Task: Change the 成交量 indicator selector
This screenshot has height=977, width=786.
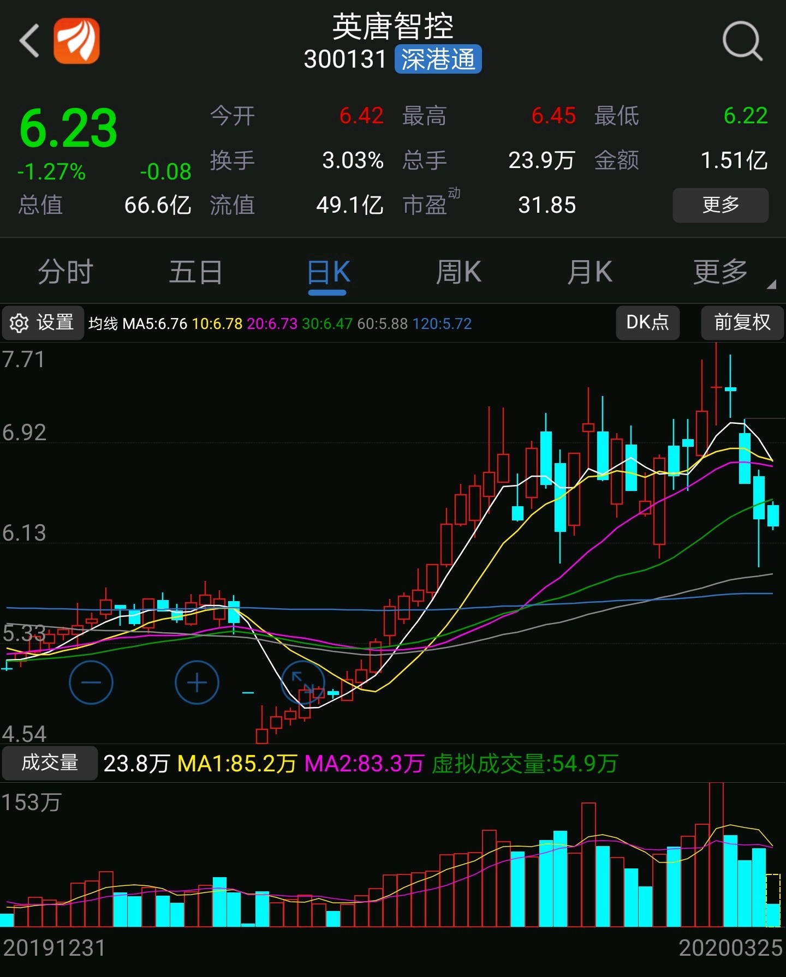Action: click(50, 763)
